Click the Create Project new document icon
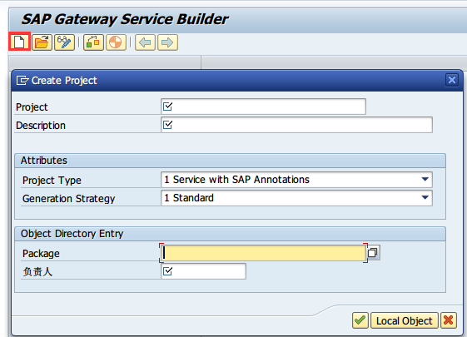Image resolution: width=467 pixels, height=337 pixels. (19, 42)
